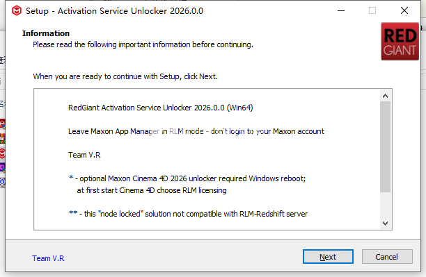Cancel the Activation Service Unlocker setup
426x277 pixels.
click(x=387, y=256)
